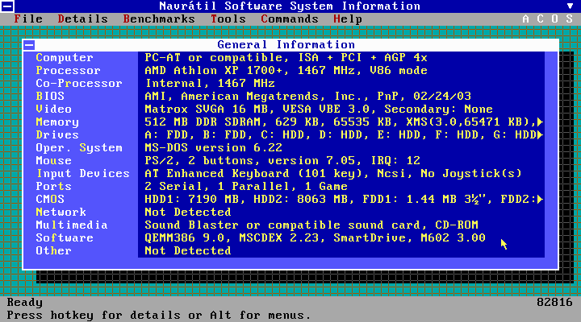
Task: Click the '82816' status bar number
Action: [x=554, y=303]
